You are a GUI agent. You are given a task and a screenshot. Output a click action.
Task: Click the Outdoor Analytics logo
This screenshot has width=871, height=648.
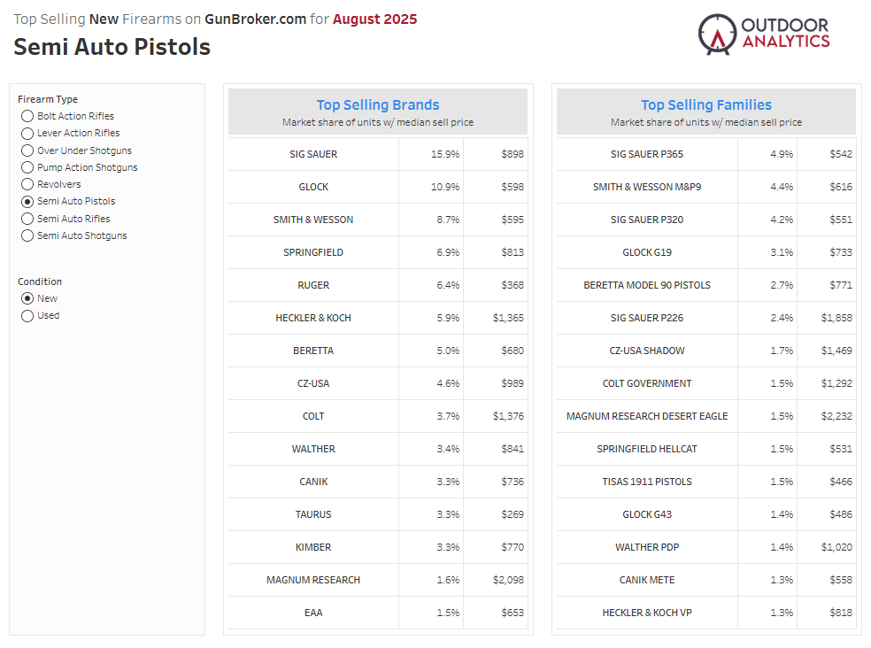point(765,33)
